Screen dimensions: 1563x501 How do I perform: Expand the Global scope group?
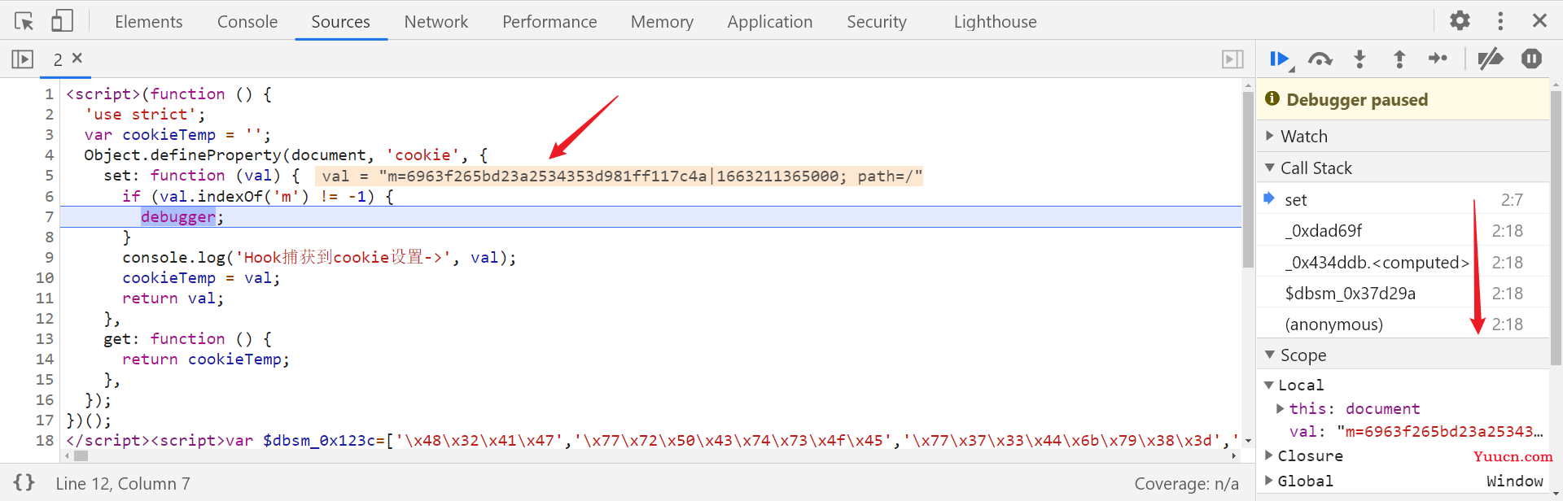1269,481
